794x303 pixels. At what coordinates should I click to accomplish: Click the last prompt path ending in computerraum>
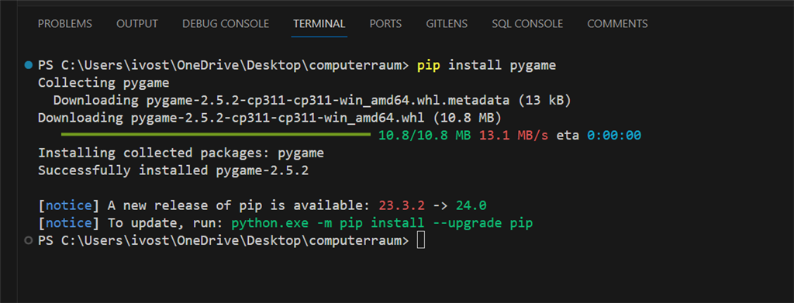(223, 241)
